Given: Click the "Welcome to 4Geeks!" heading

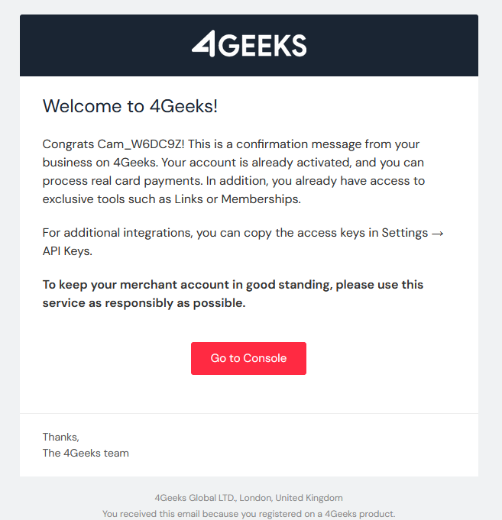Looking at the screenshot, I should (130, 106).
